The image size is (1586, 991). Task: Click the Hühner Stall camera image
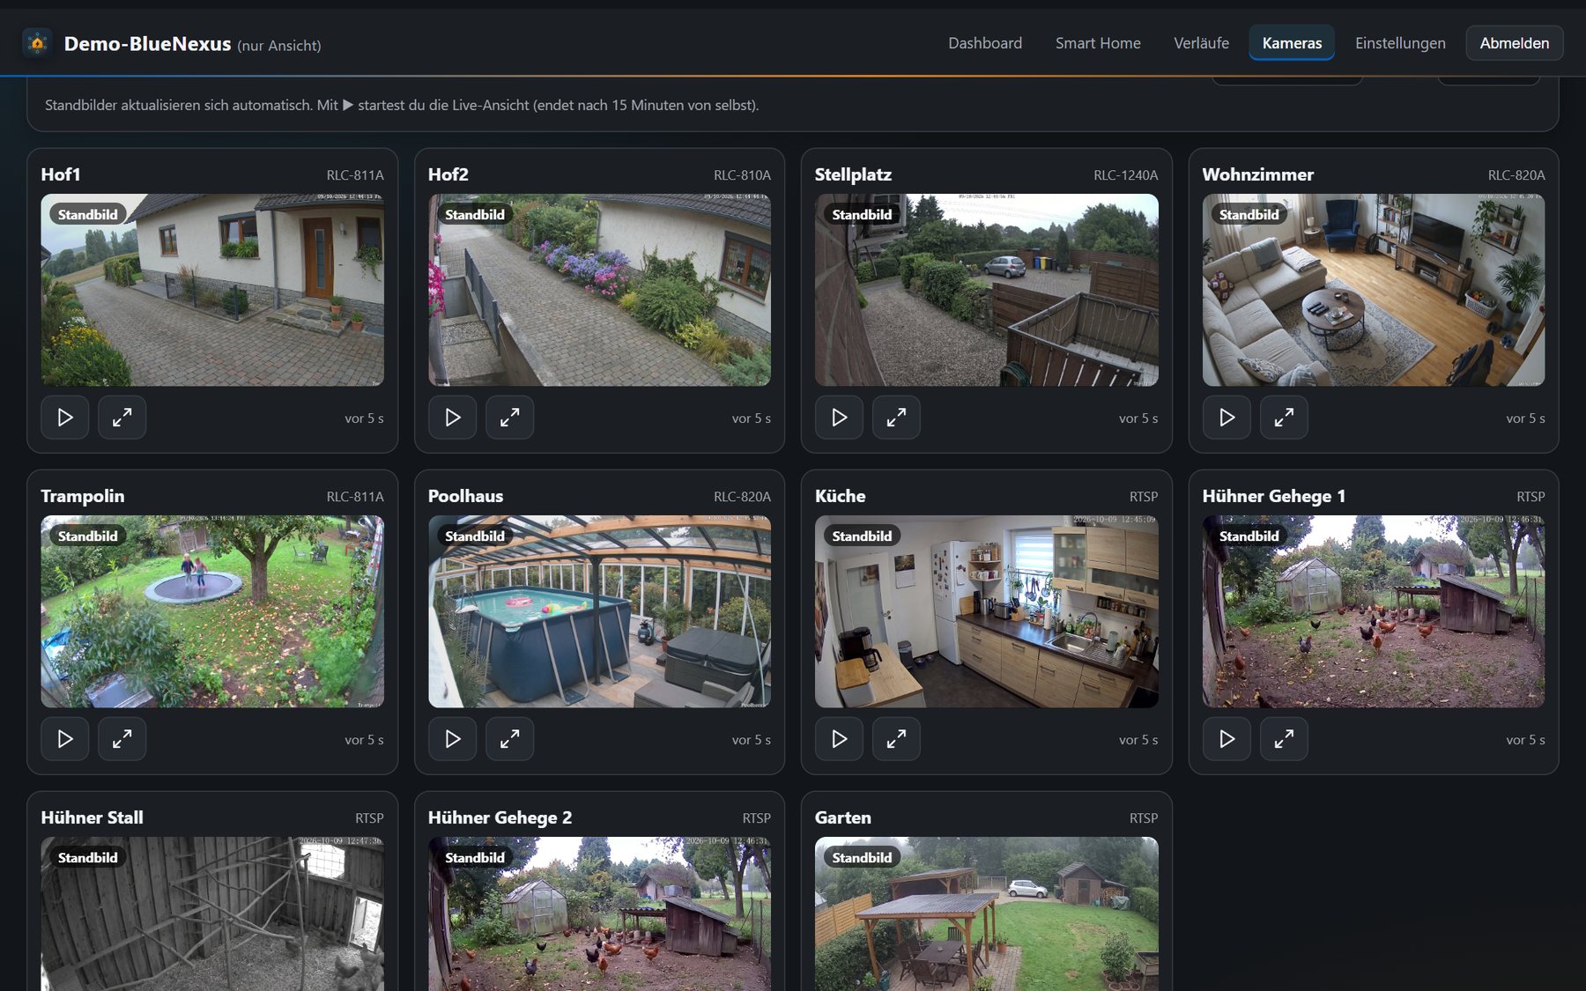212,914
